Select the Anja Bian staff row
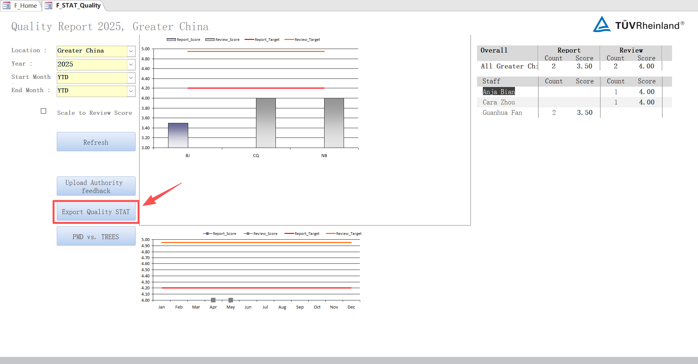Image resolution: width=698 pixels, height=364 pixels. (499, 92)
